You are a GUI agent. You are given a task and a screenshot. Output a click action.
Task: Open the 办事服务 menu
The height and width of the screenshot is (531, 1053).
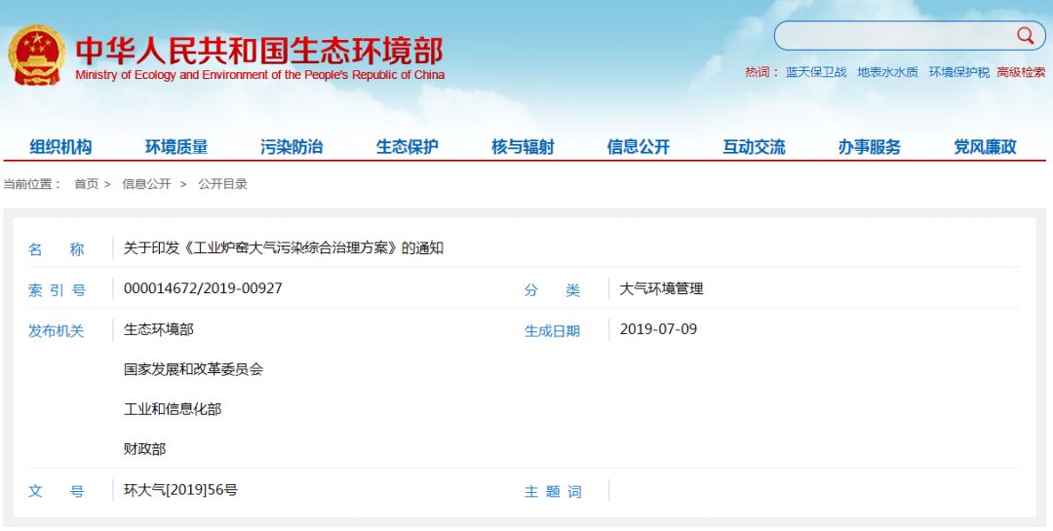(x=869, y=147)
